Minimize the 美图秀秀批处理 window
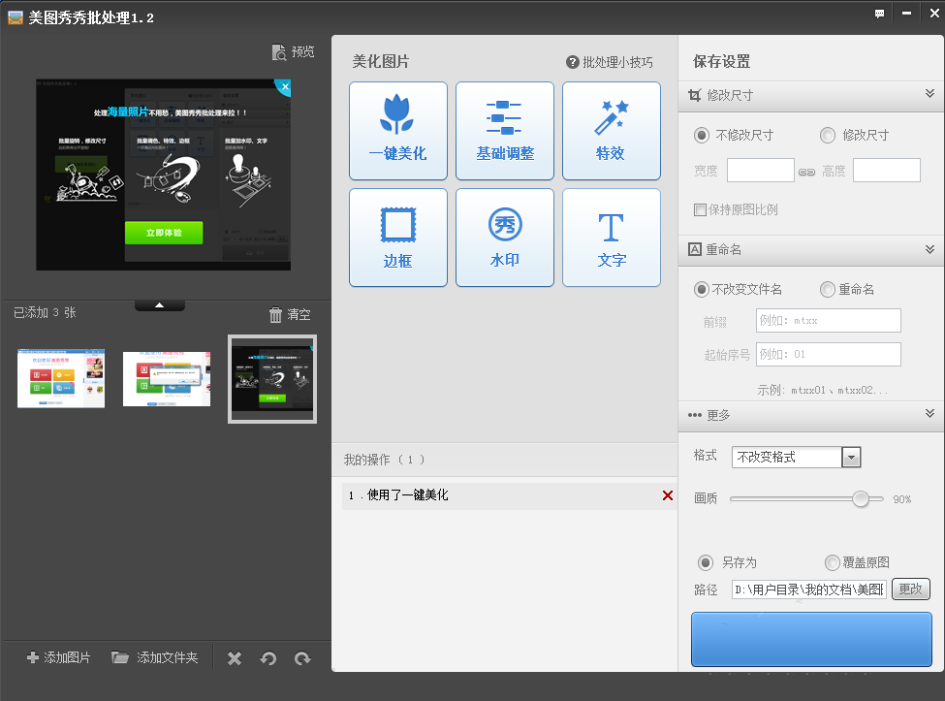The height and width of the screenshot is (701, 945). coord(906,14)
